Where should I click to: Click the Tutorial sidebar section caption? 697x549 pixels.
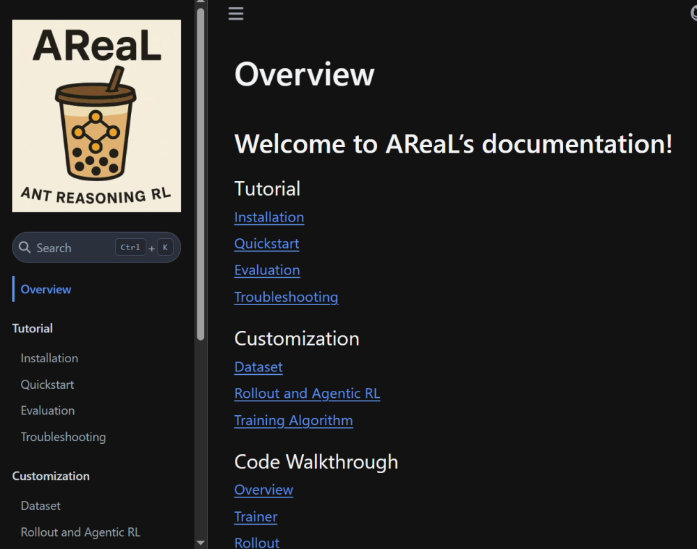click(33, 328)
